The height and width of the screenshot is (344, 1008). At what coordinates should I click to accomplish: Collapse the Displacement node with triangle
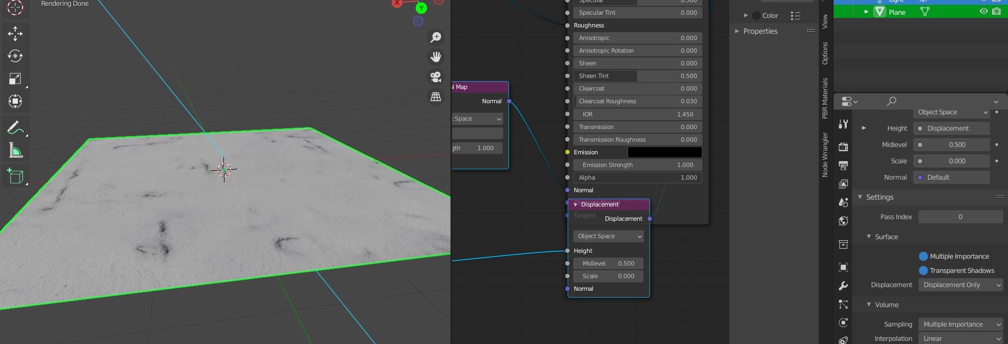click(x=575, y=204)
